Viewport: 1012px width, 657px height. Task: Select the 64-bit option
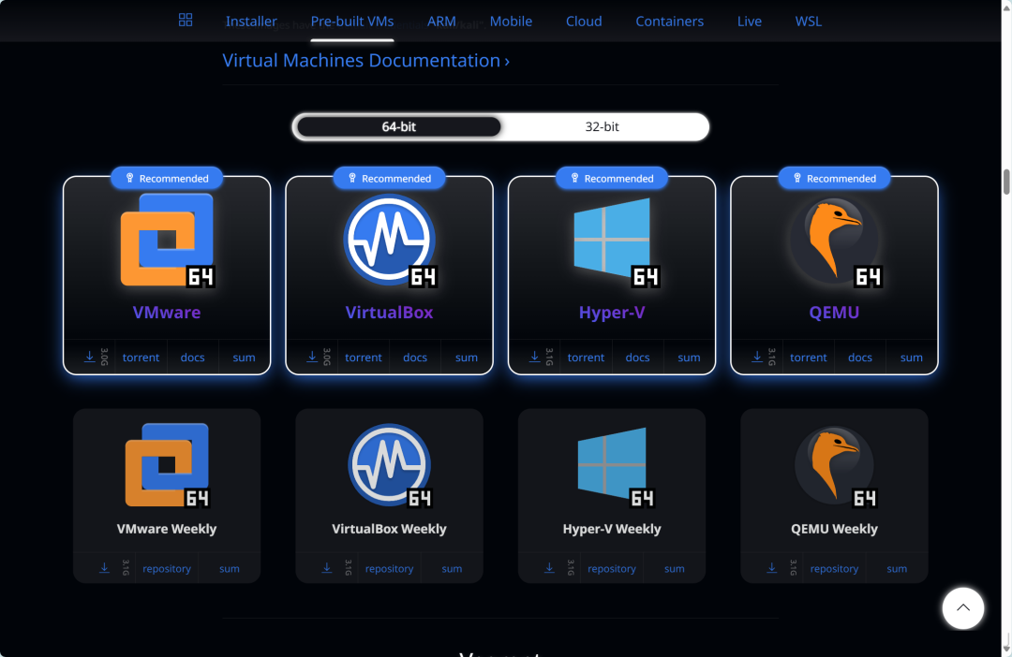[397, 126]
